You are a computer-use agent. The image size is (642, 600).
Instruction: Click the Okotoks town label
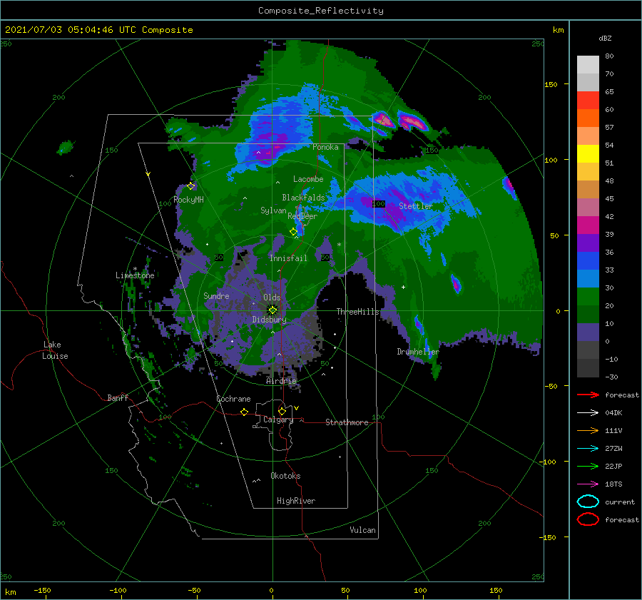(x=285, y=476)
